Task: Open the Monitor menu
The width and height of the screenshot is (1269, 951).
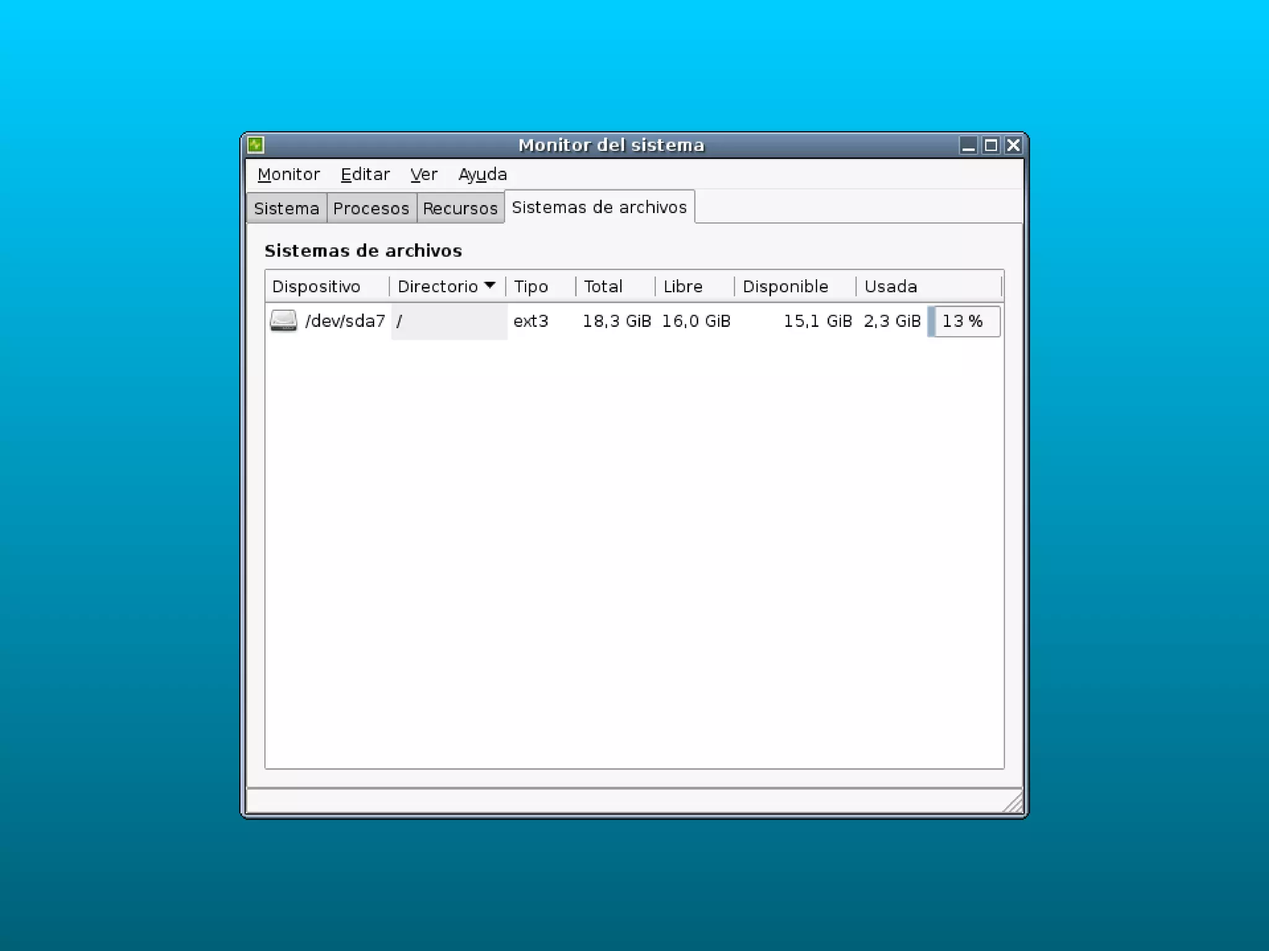Action: [289, 175]
